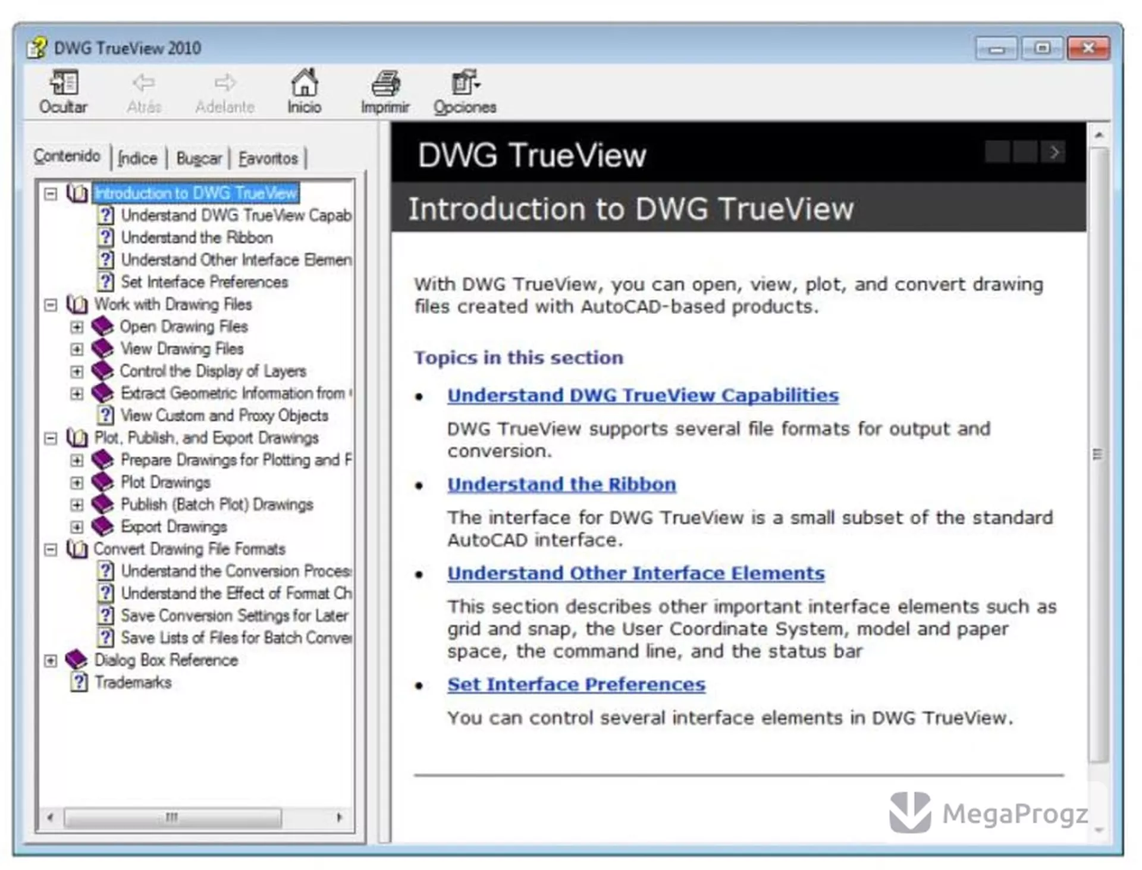
Task: Click the open book icon beside Plot, Publish, and Export
Action: tap(77, 438)
